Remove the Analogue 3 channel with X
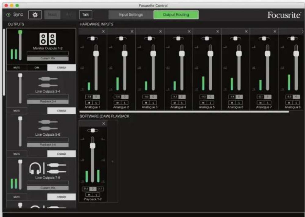The image size is (305, 217). (160, 31)
